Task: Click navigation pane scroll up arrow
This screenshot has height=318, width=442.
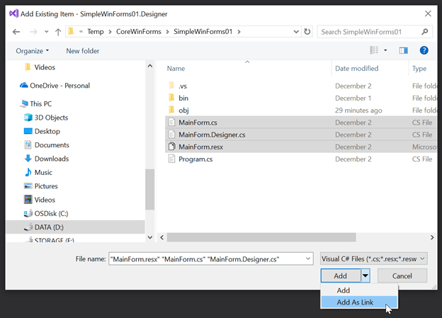Action: point(150,66)
